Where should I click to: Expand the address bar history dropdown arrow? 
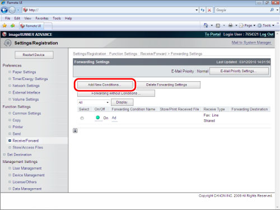tap(197, 10)
